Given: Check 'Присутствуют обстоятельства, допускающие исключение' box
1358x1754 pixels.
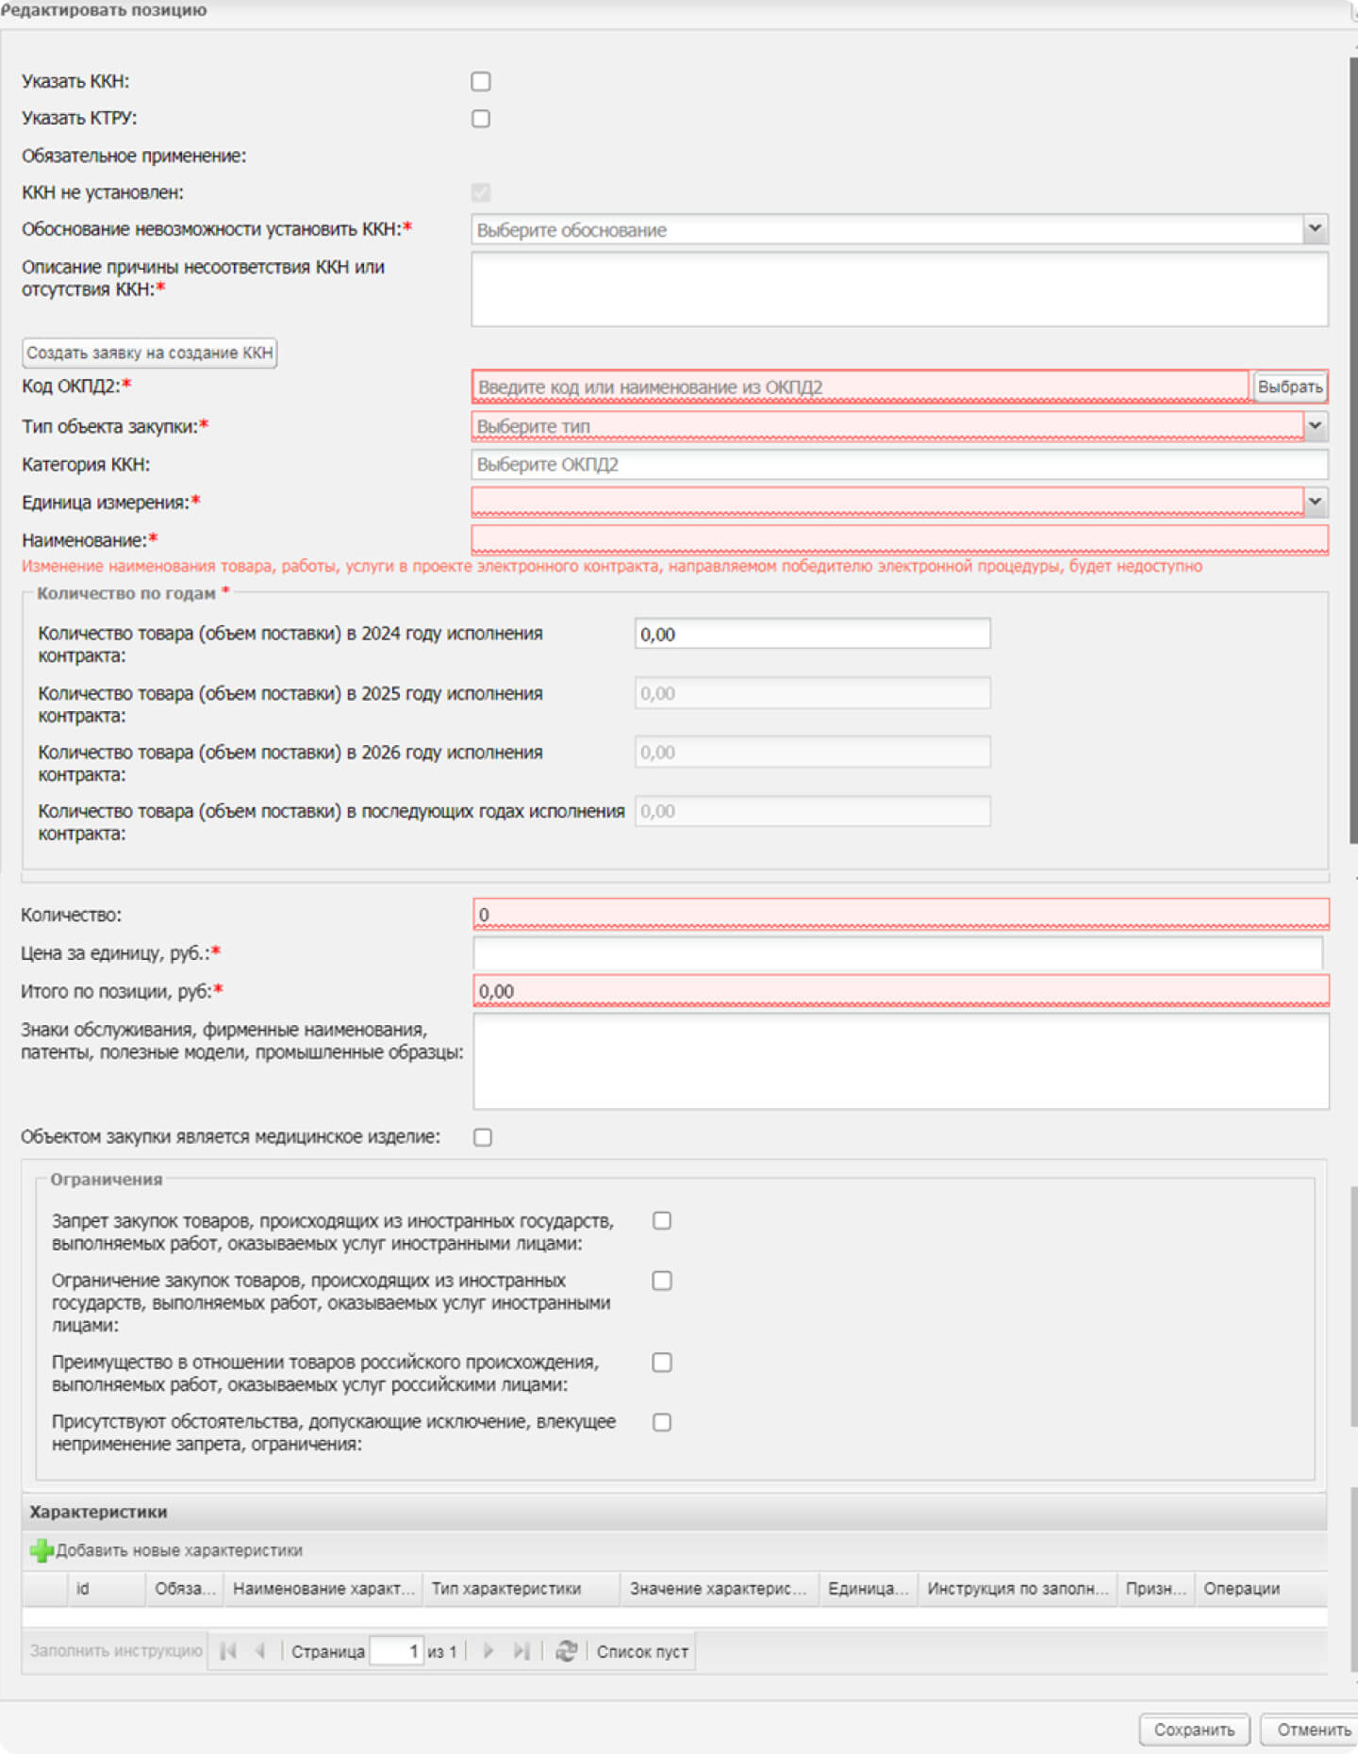Looking at the screenshot, I should click(x=662, y=1422).
